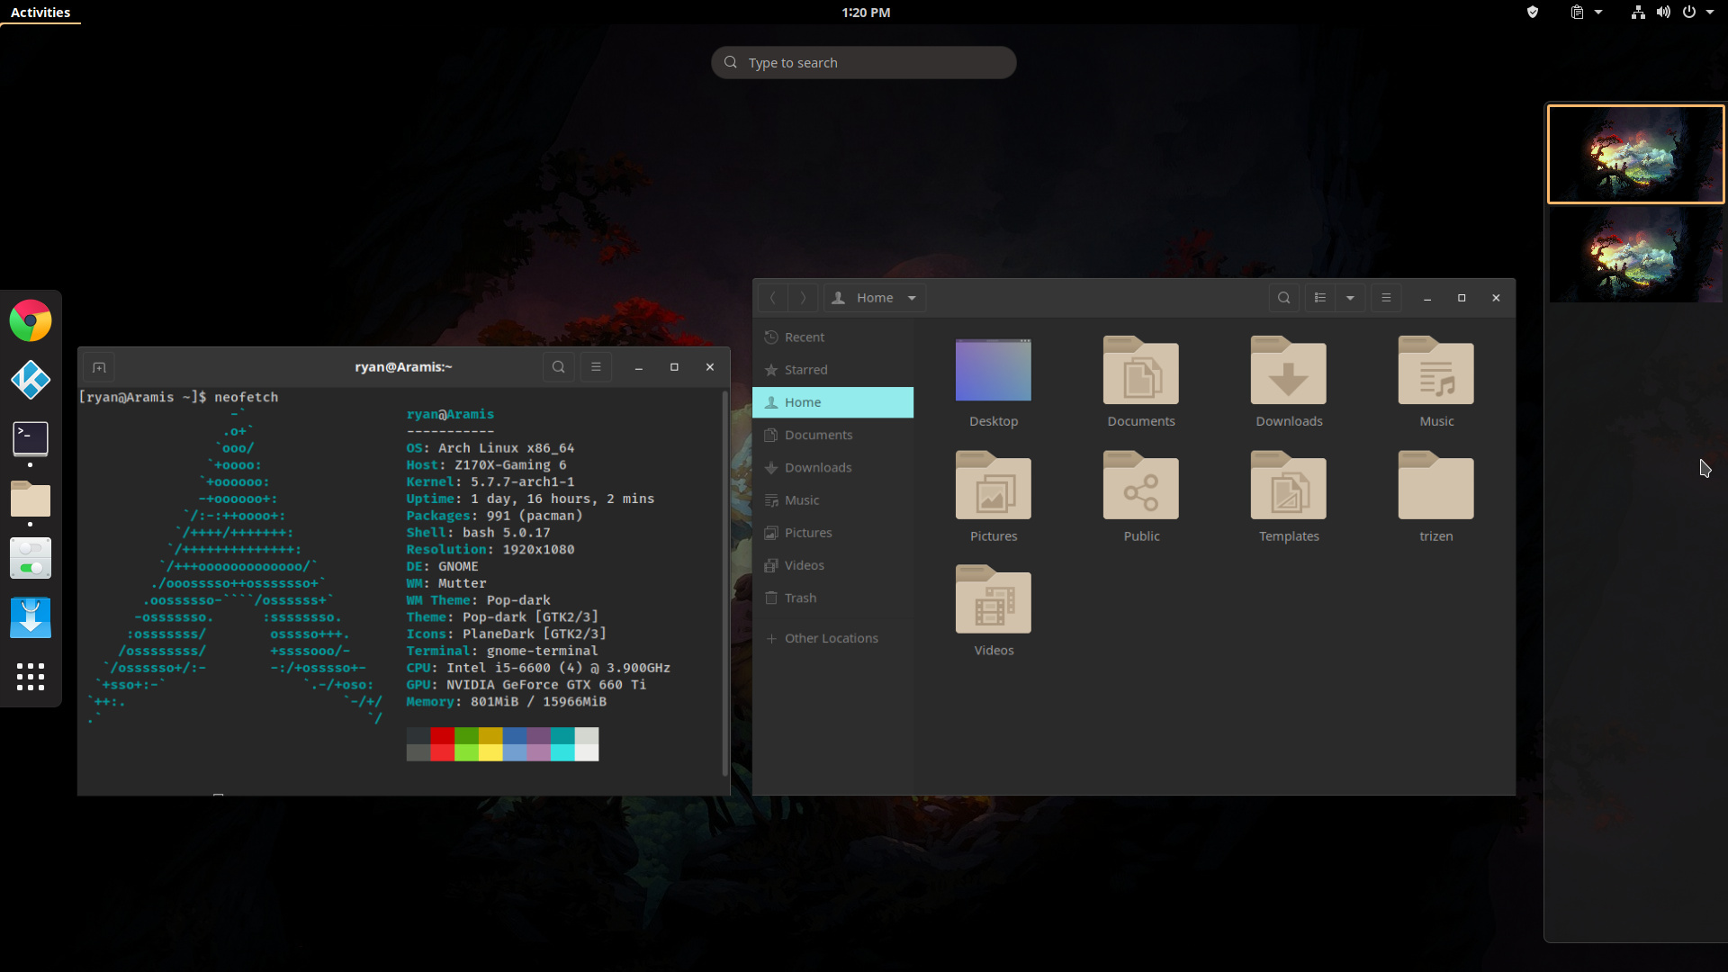Select the Downloads folder in sidebar
Image resolution: width=1728 pixels, height=972 pixels.
(x=818, y=466)
